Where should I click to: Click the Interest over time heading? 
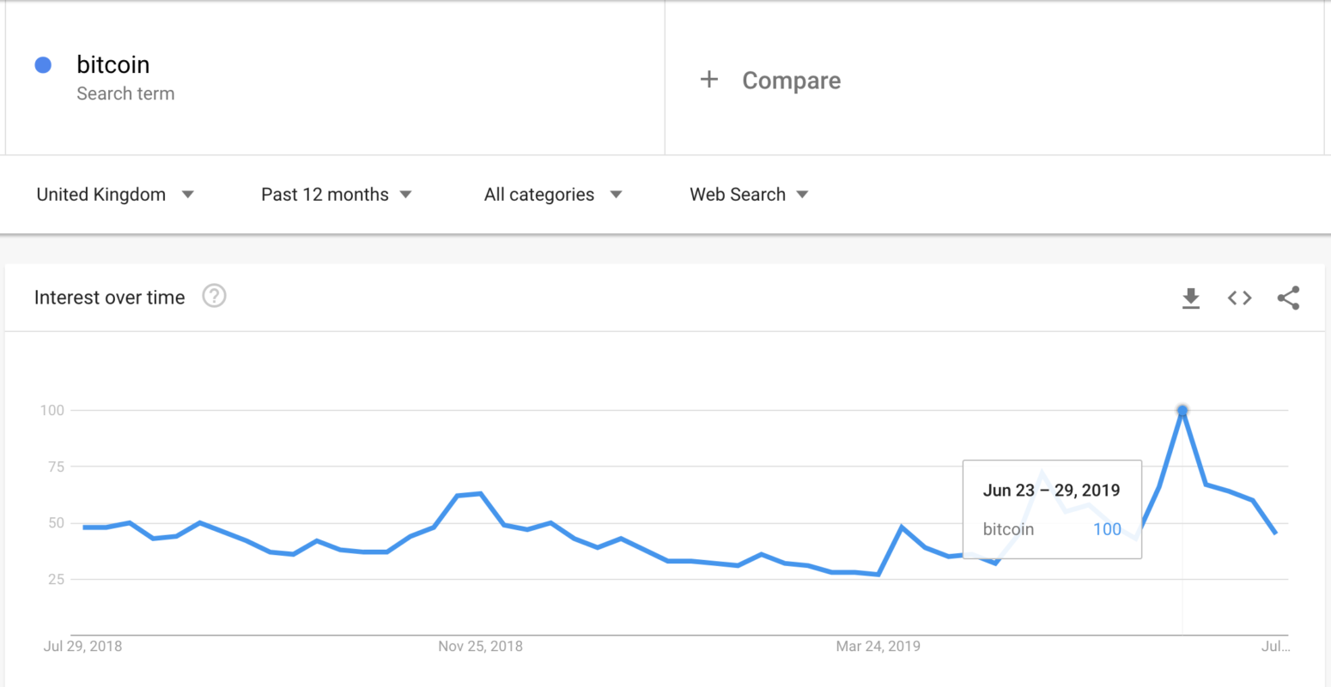point(109,297)
